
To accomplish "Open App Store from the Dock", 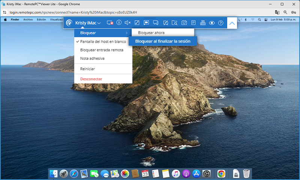I will coord(196,174).
